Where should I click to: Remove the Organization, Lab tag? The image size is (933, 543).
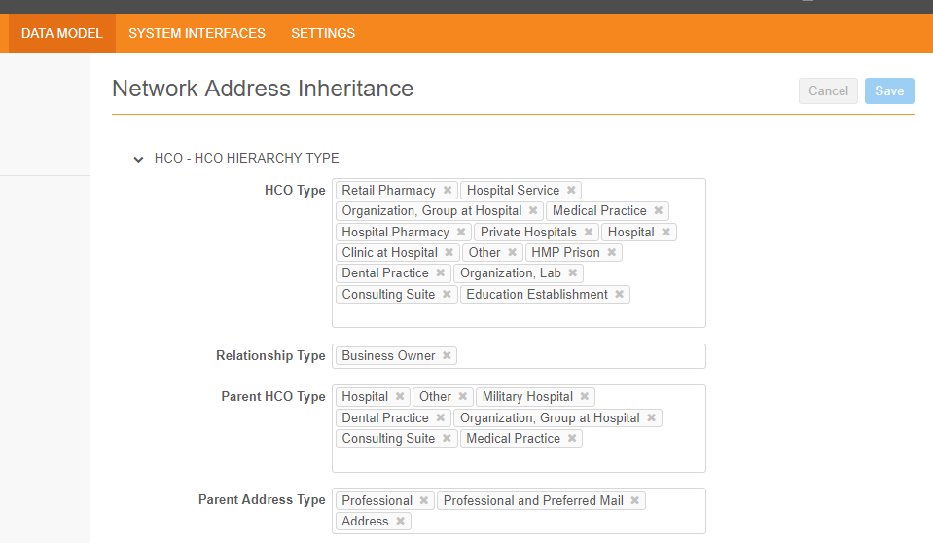coord(573,273)
